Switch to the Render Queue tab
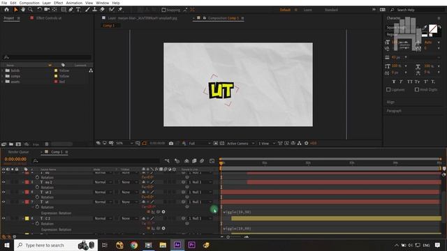 click(18, 152)
